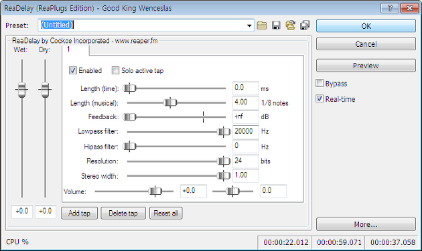Screen dimensions: 422x251
Task: Click the Length (musical) 4.00 value field
Action: pyautogui.click(x=245, y=102)
